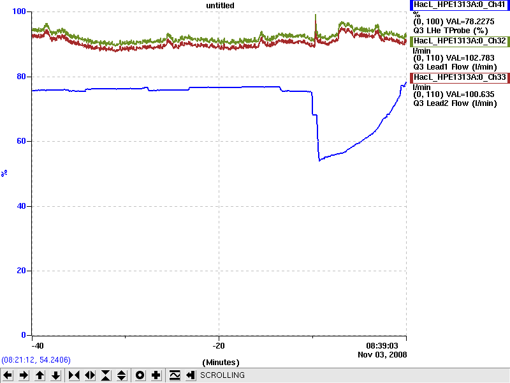Click the Q3 LHe TProbe (%) label
Screen dimensions: 510x383
coord(451,31)
